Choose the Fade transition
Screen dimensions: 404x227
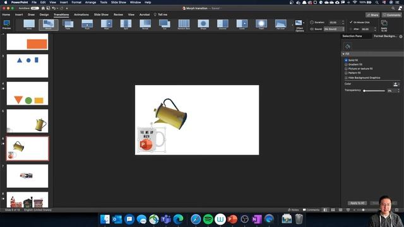pos(68,25)
